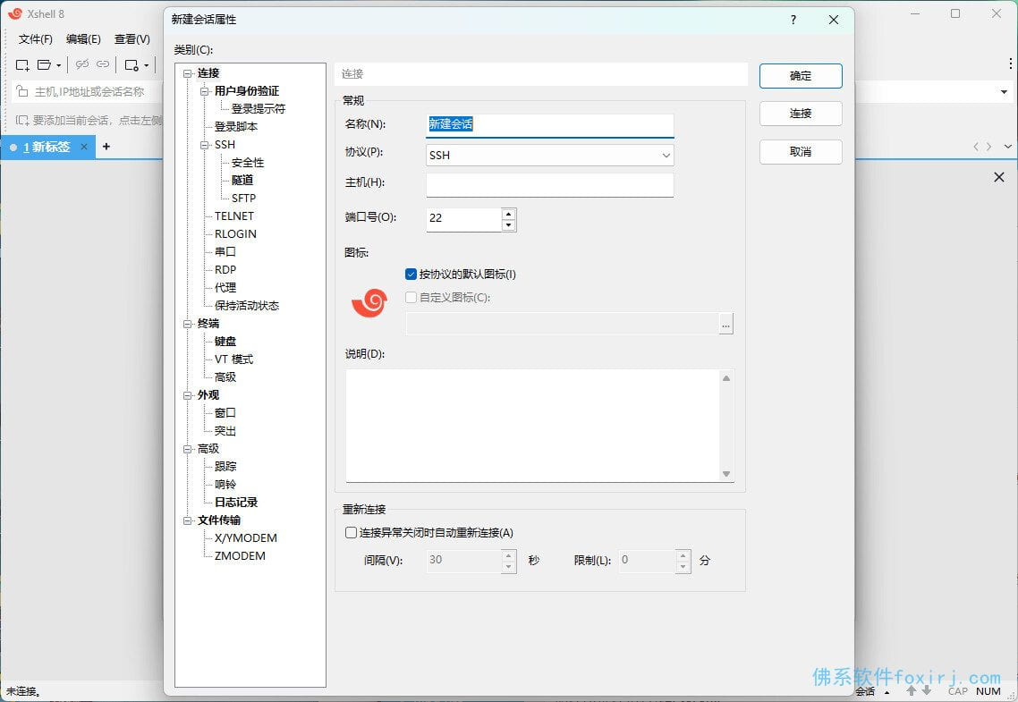This screenshot has height=702, width=1018.
Task: Click the upload arrow in the status bar
Action: tap(912, 691)
